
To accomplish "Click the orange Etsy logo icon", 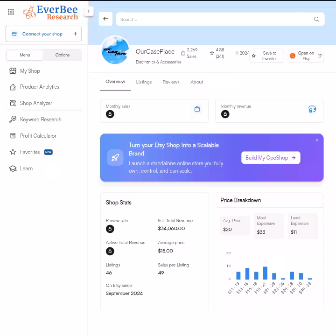I will 293,56.
